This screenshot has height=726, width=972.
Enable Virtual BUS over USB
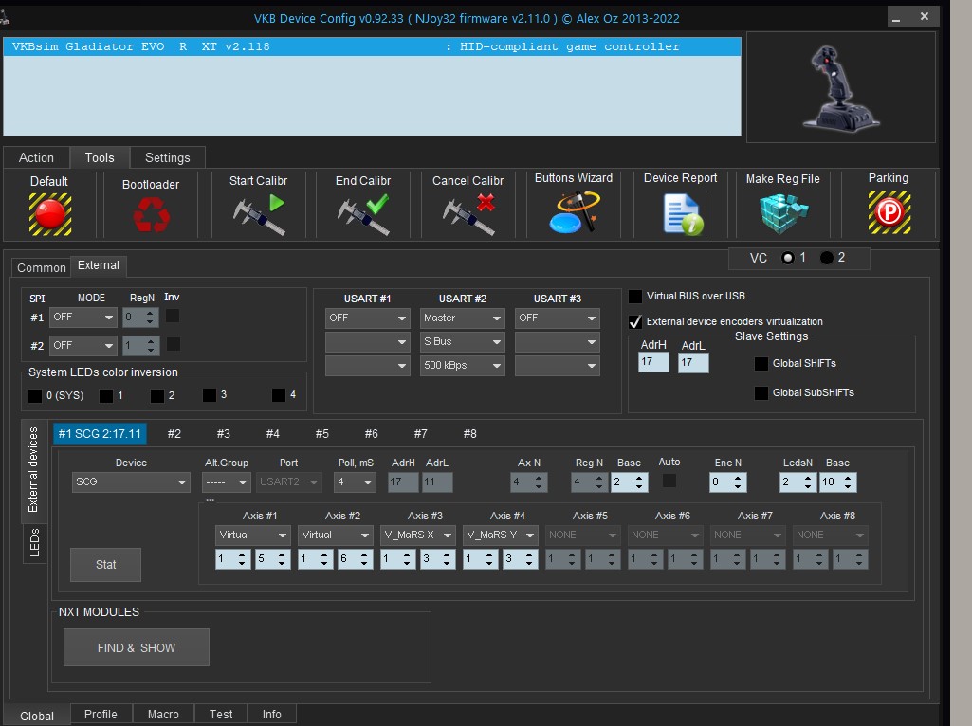pyautogui.click(x=635, y=296)
